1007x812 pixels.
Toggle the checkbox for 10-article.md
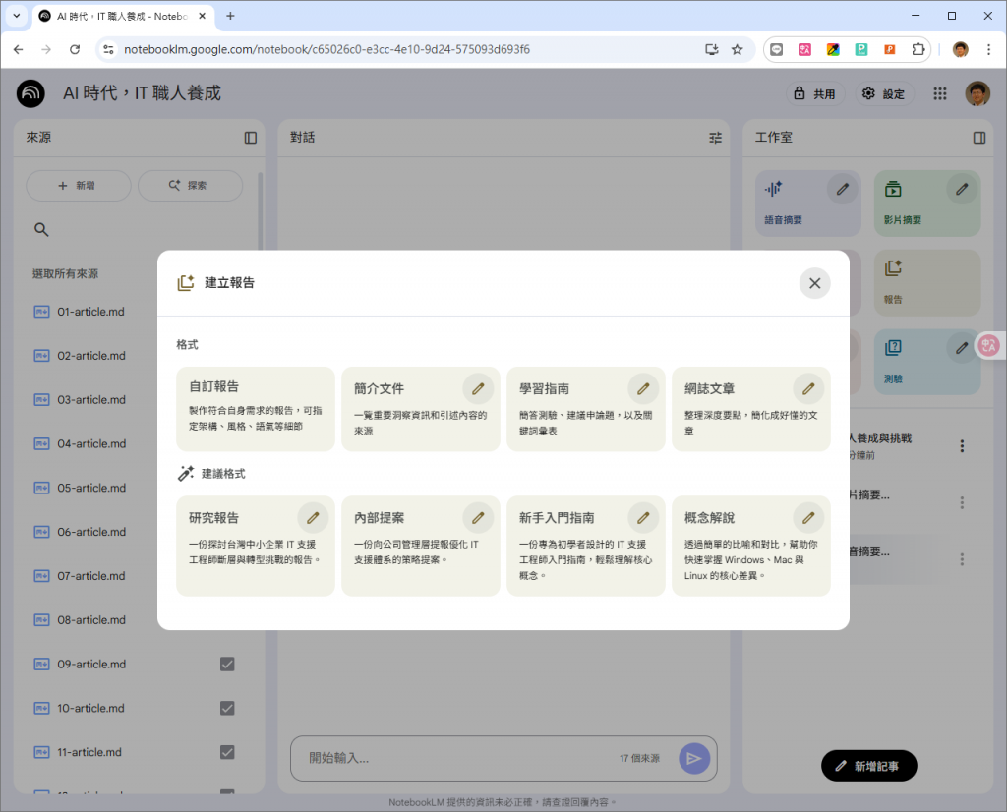point(227,708)
